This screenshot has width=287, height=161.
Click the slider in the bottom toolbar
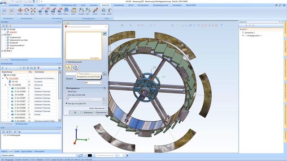click(x=106, y=156)
